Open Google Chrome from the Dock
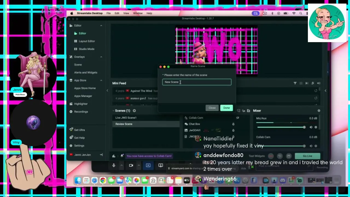The width and height of the screenshot is (350, 197). click(103, 180)
